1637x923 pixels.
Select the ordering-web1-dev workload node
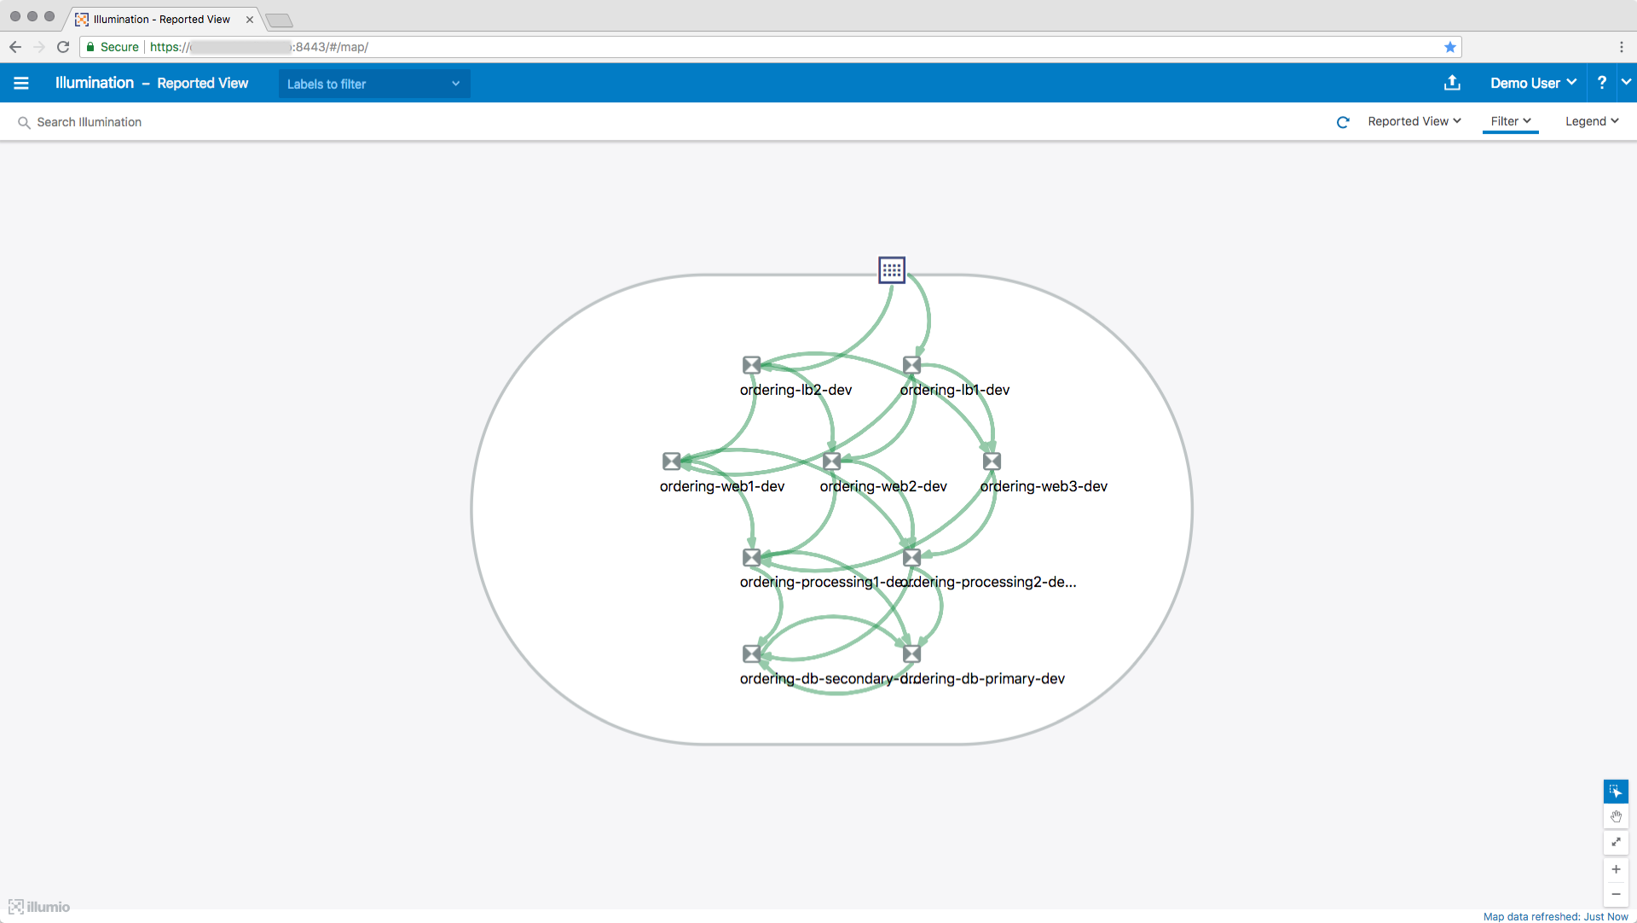[x=672, y=461]
